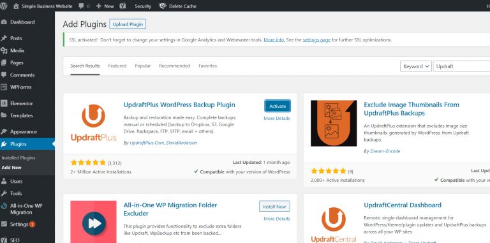Click the Simple Business Website site name
Screen dimensions: 490x243
(x=47, y=6)
